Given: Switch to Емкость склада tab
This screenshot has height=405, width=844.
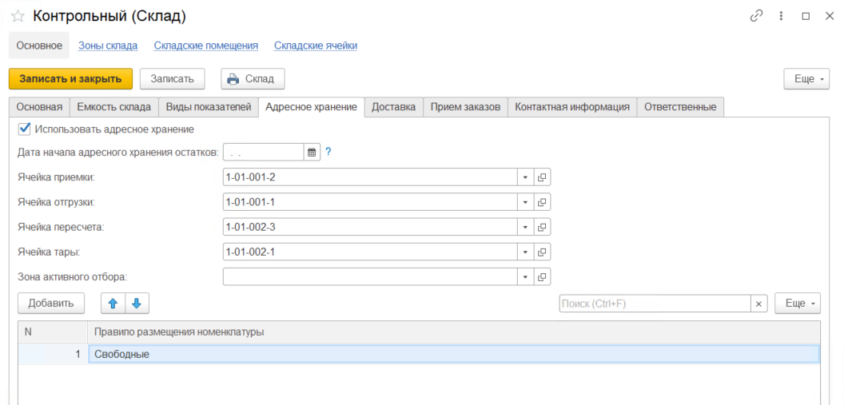Looking at the screenshot, I should [x=113, y=107].
